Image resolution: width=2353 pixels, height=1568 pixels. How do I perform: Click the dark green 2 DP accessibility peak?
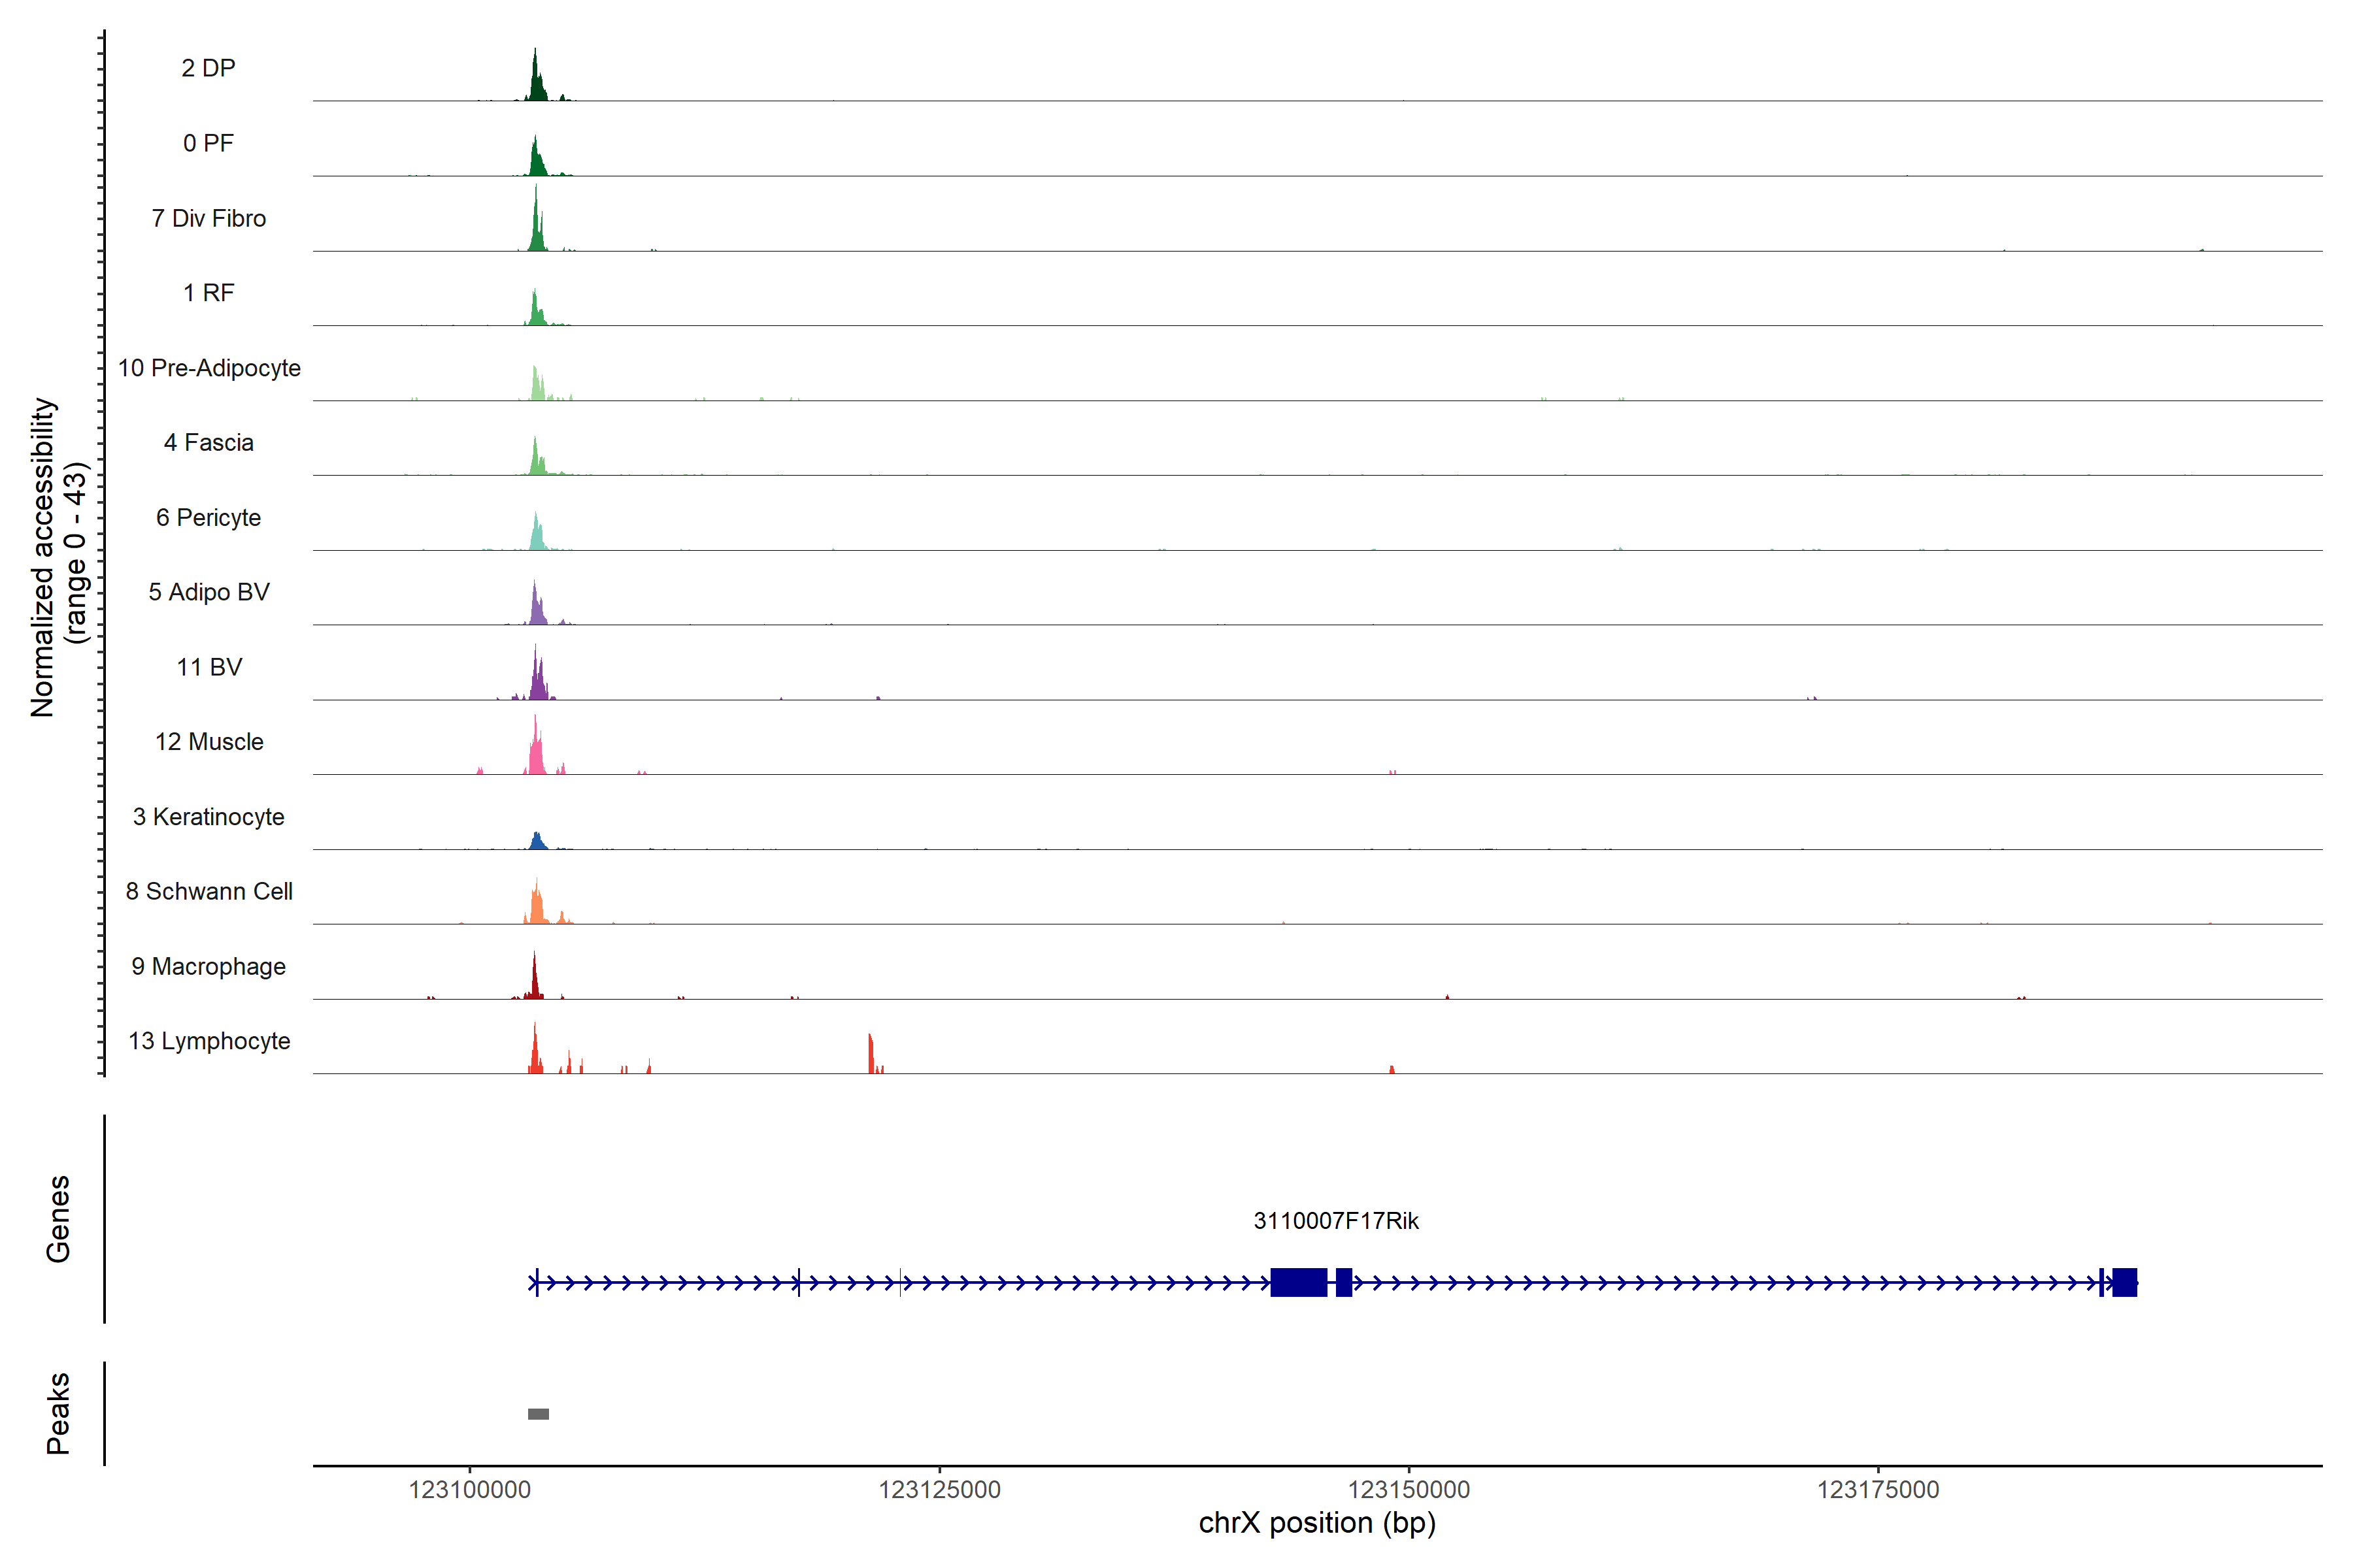tap(536, 85)
